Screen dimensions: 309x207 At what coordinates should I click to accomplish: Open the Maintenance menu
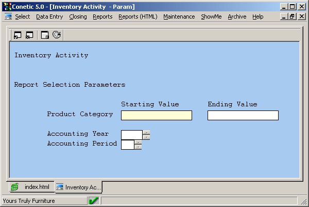click(x=179, y=17)
